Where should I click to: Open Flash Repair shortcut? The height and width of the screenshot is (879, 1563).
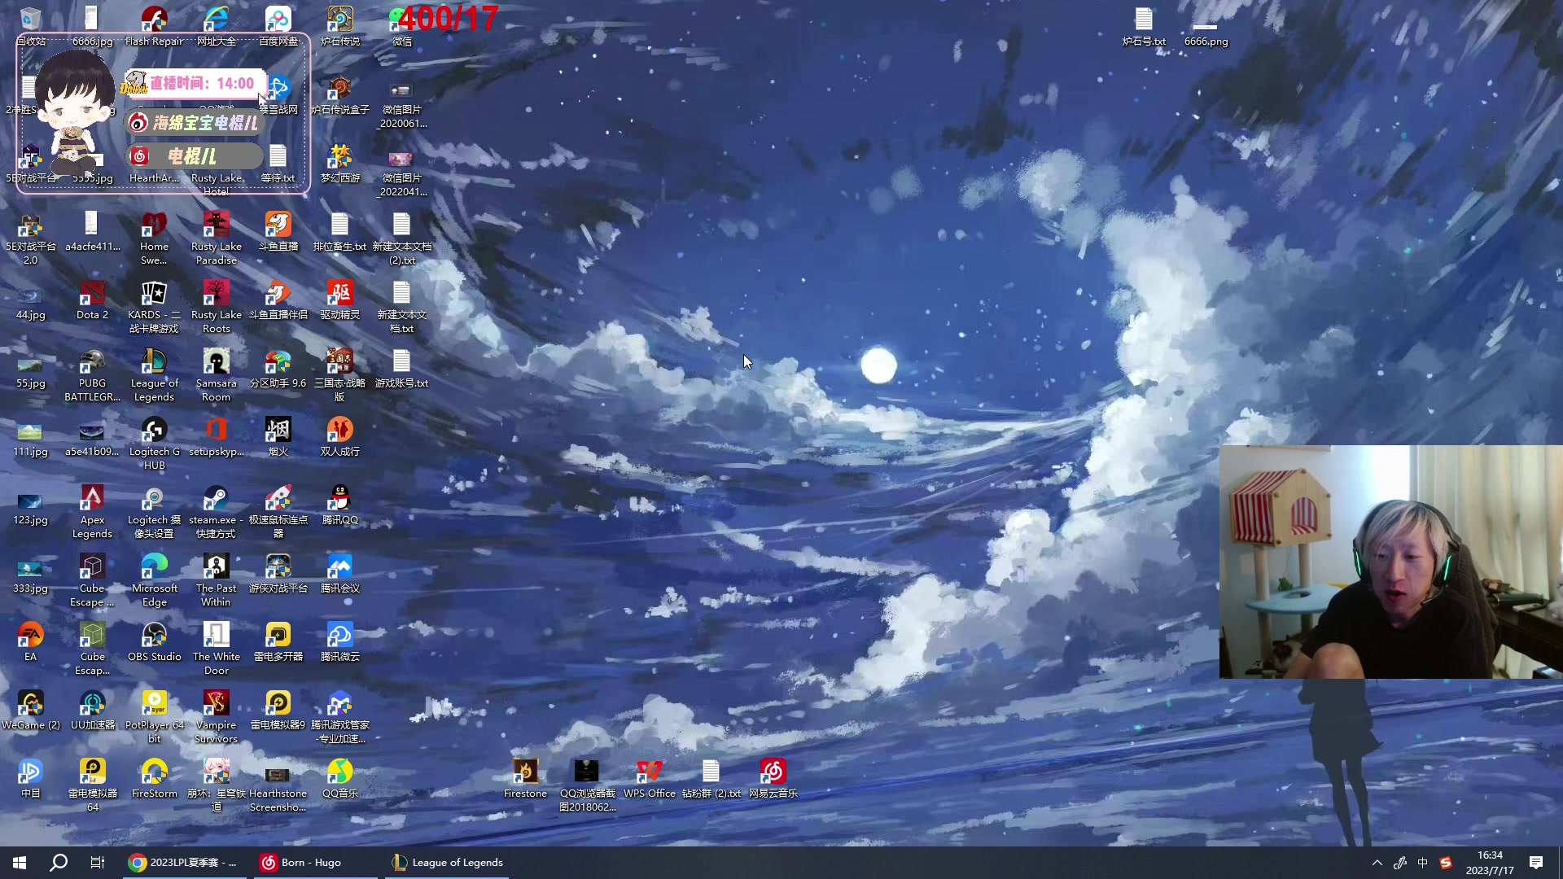[x=154, y=26]
